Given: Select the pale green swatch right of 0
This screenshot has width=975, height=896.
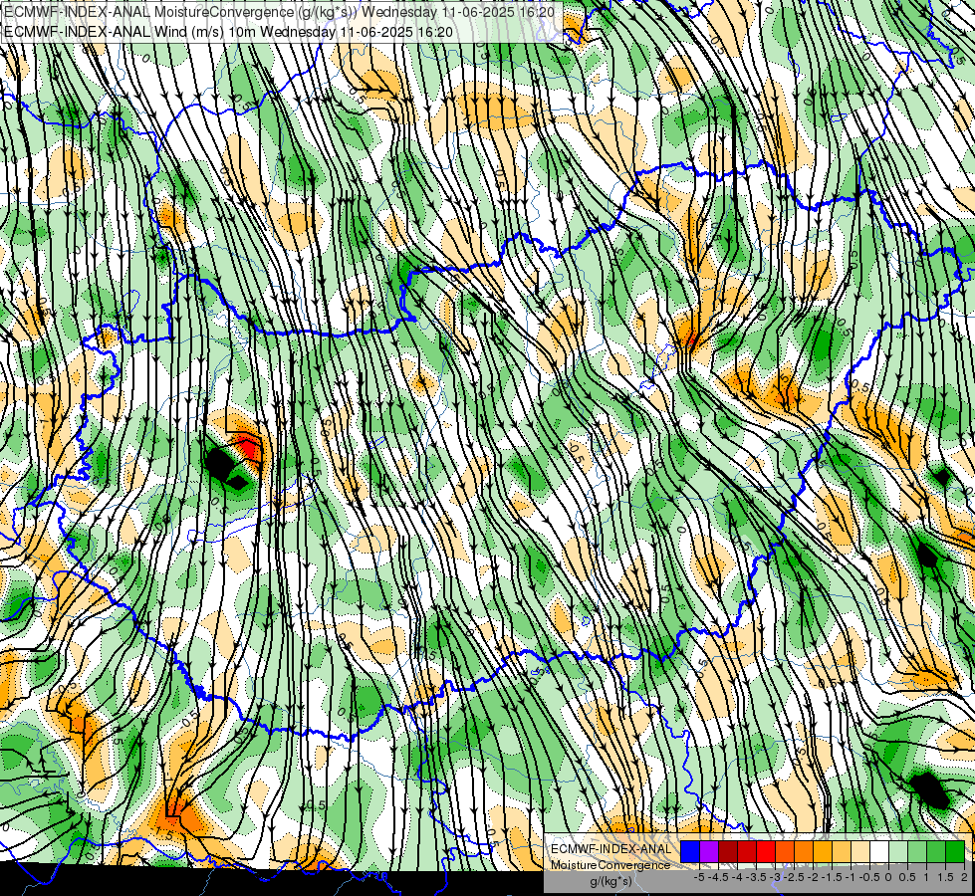Looking at the screenshot, I should 898,851.
